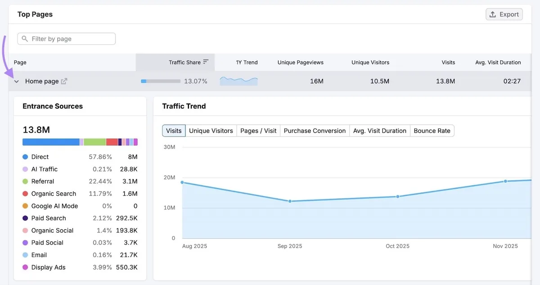
Task: Click the Referral 3.1M value
Action: [x=130, y=182]
